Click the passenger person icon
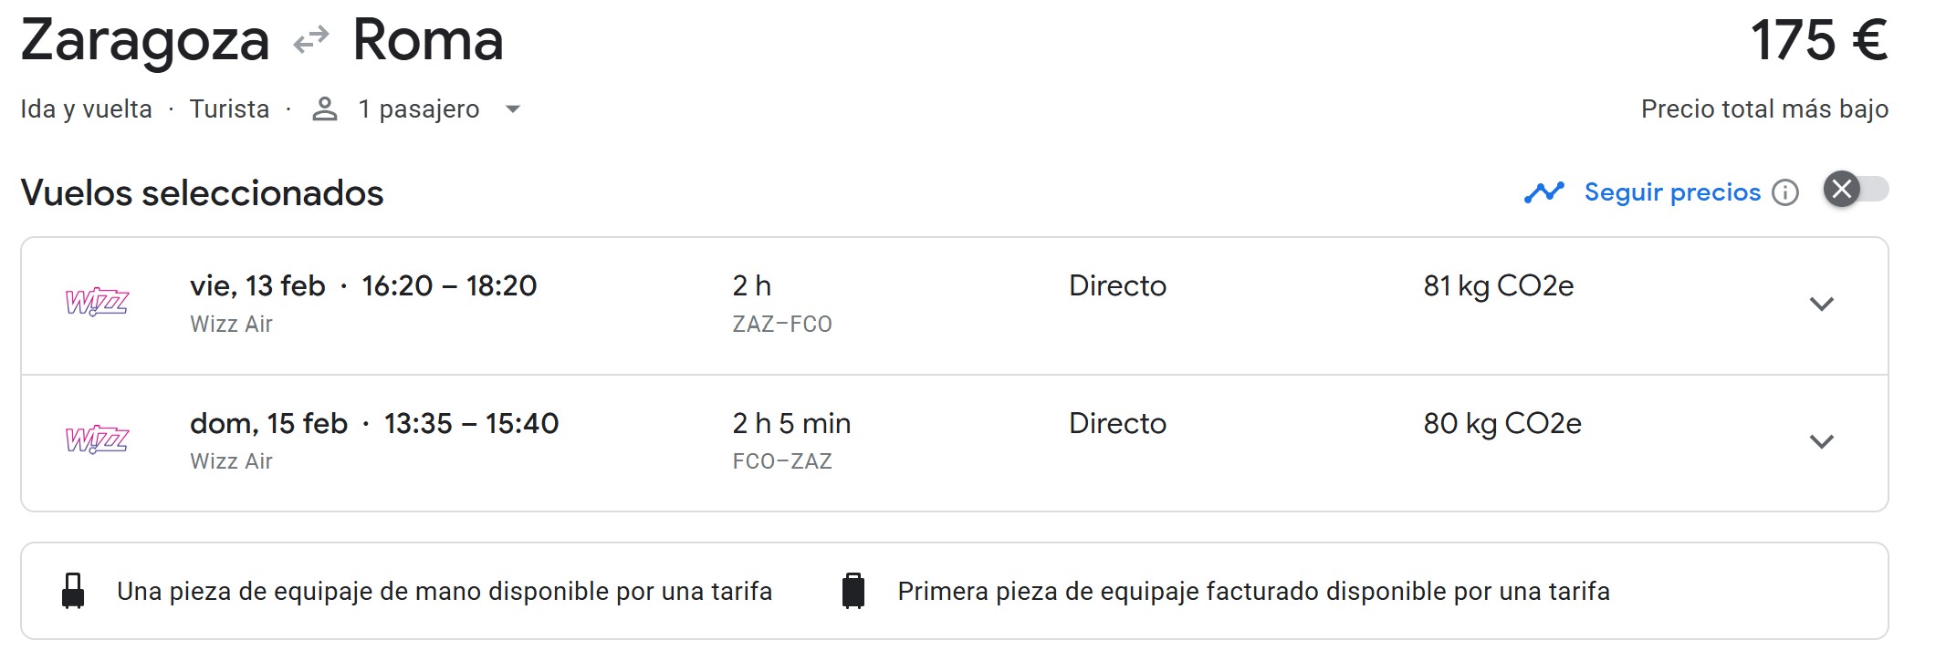This screenshot has height=651, width=1946. click(x=325, y=109)
